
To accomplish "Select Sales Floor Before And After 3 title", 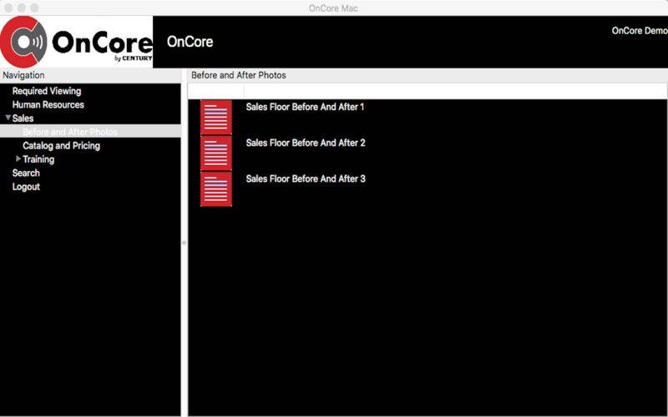I will 306,178.
